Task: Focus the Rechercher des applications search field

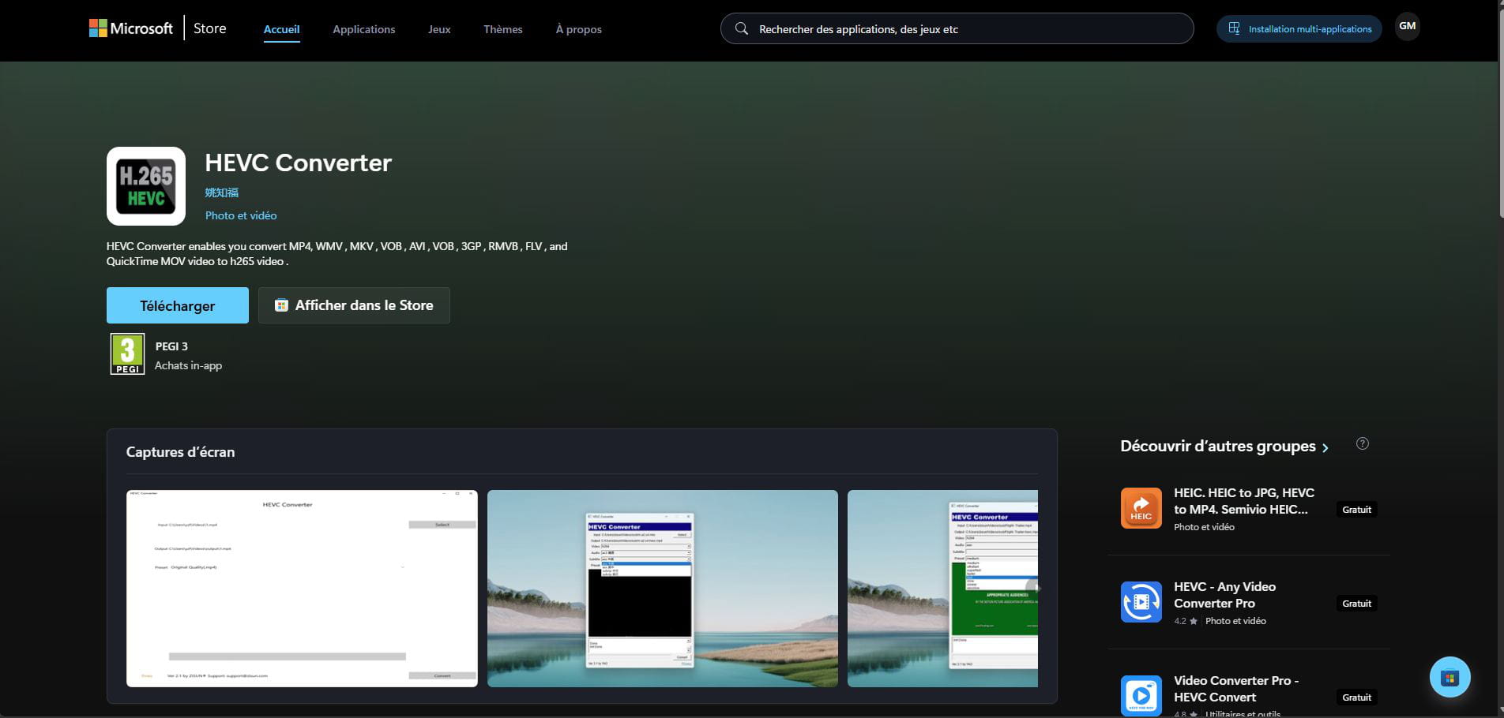Action: 957,28
